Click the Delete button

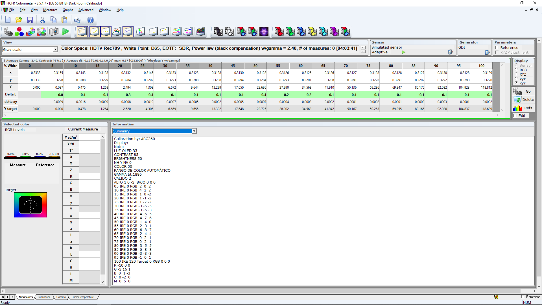point(524,100)
